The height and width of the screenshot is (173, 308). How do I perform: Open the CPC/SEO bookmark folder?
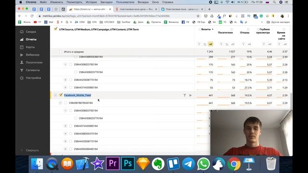[107, 22]
